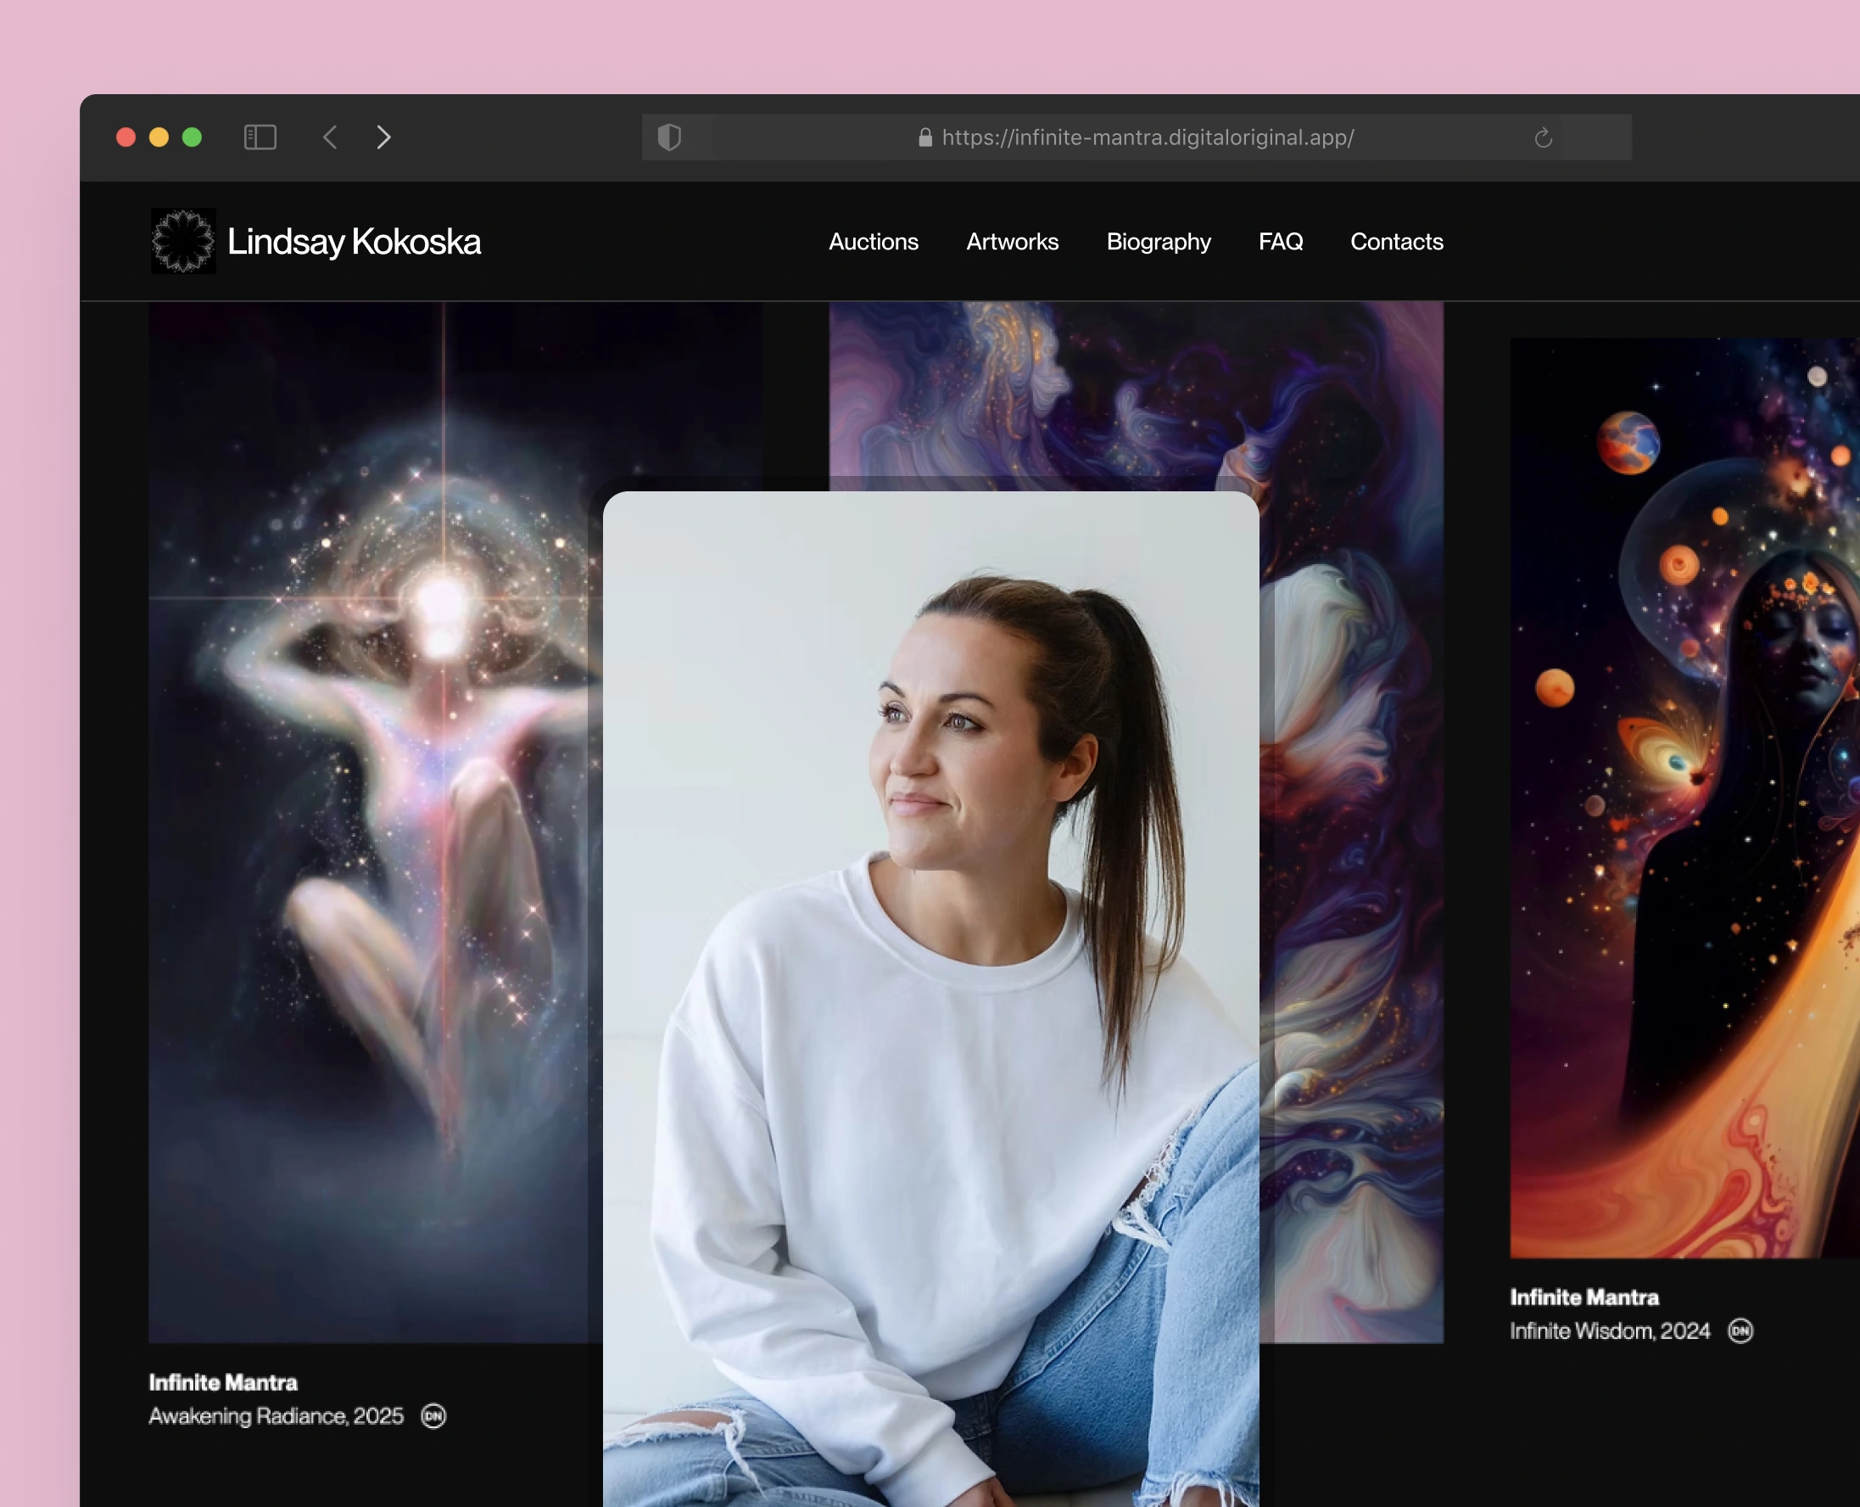Image resolution: width=1860 pixels, height=1507 pixels.
Task: Click the sidebar toggle icon in browser
Action: point(260,137)
